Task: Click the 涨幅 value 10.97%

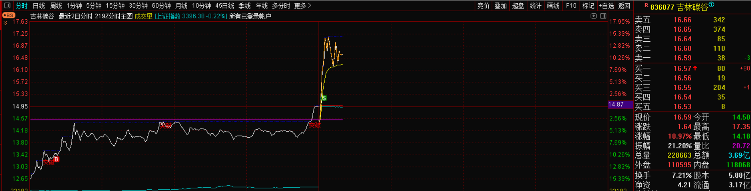Action: coord(680,136)
